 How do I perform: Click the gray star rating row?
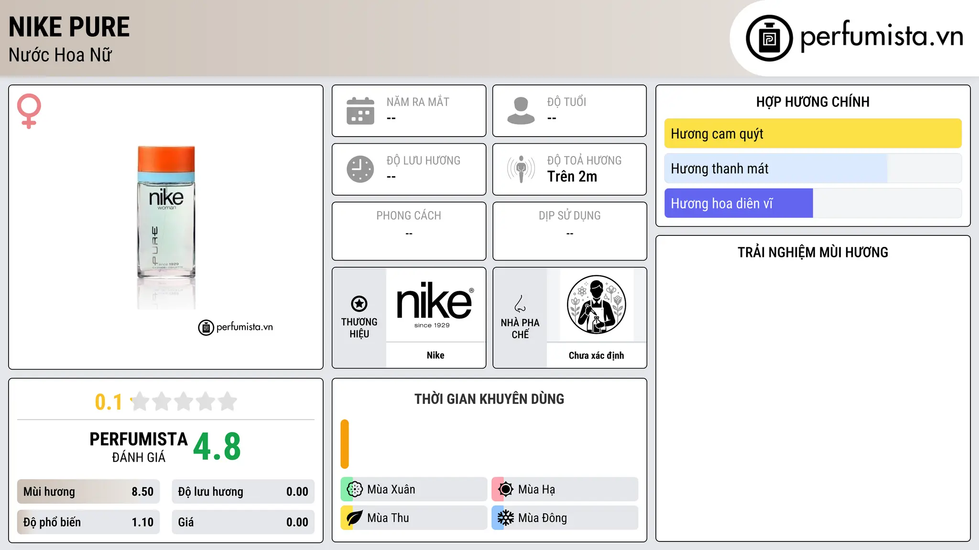point(184,402)
